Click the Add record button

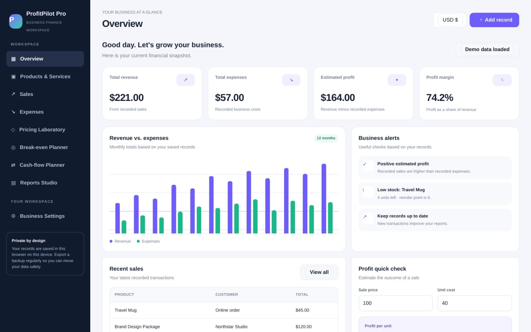point(494,20)
